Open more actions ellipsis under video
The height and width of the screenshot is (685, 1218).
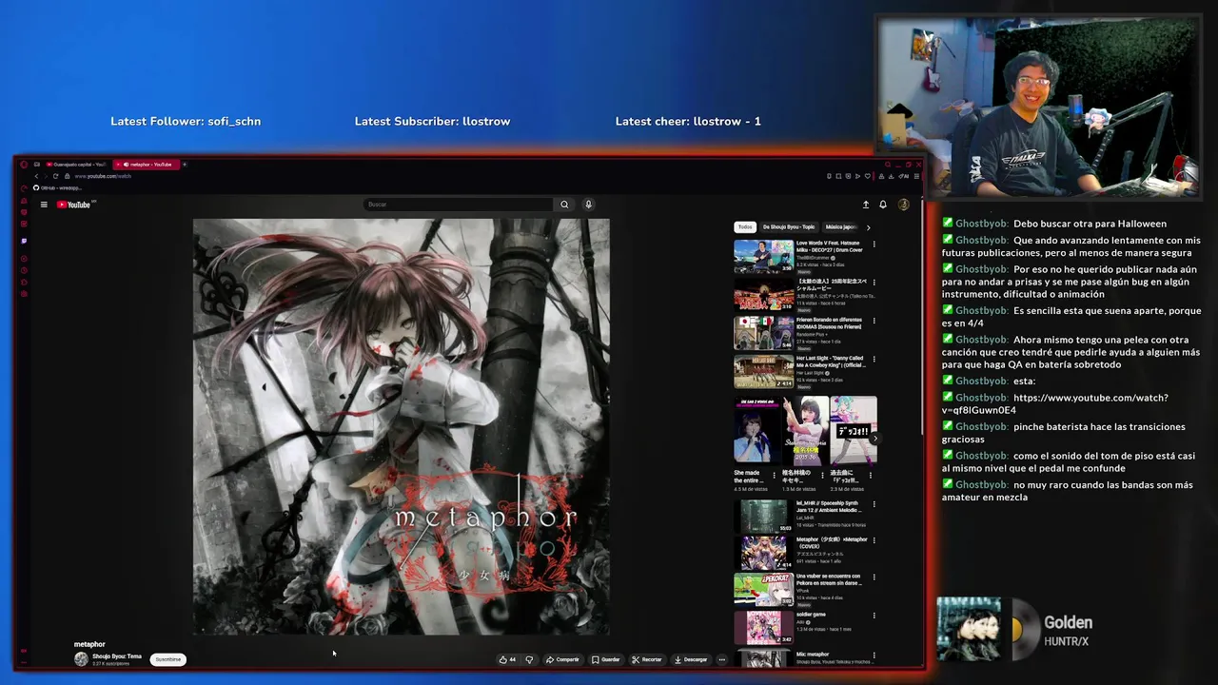[721, 659]
